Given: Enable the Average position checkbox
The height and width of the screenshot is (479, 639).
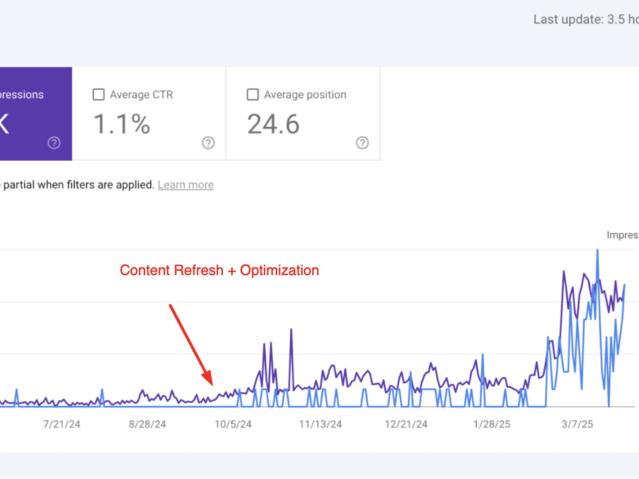Looking at the screenshot, I should 252,95.
